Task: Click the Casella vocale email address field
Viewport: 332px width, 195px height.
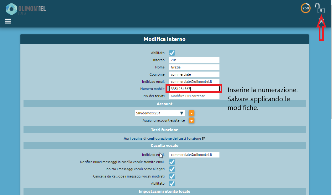Action: [194, 155]
